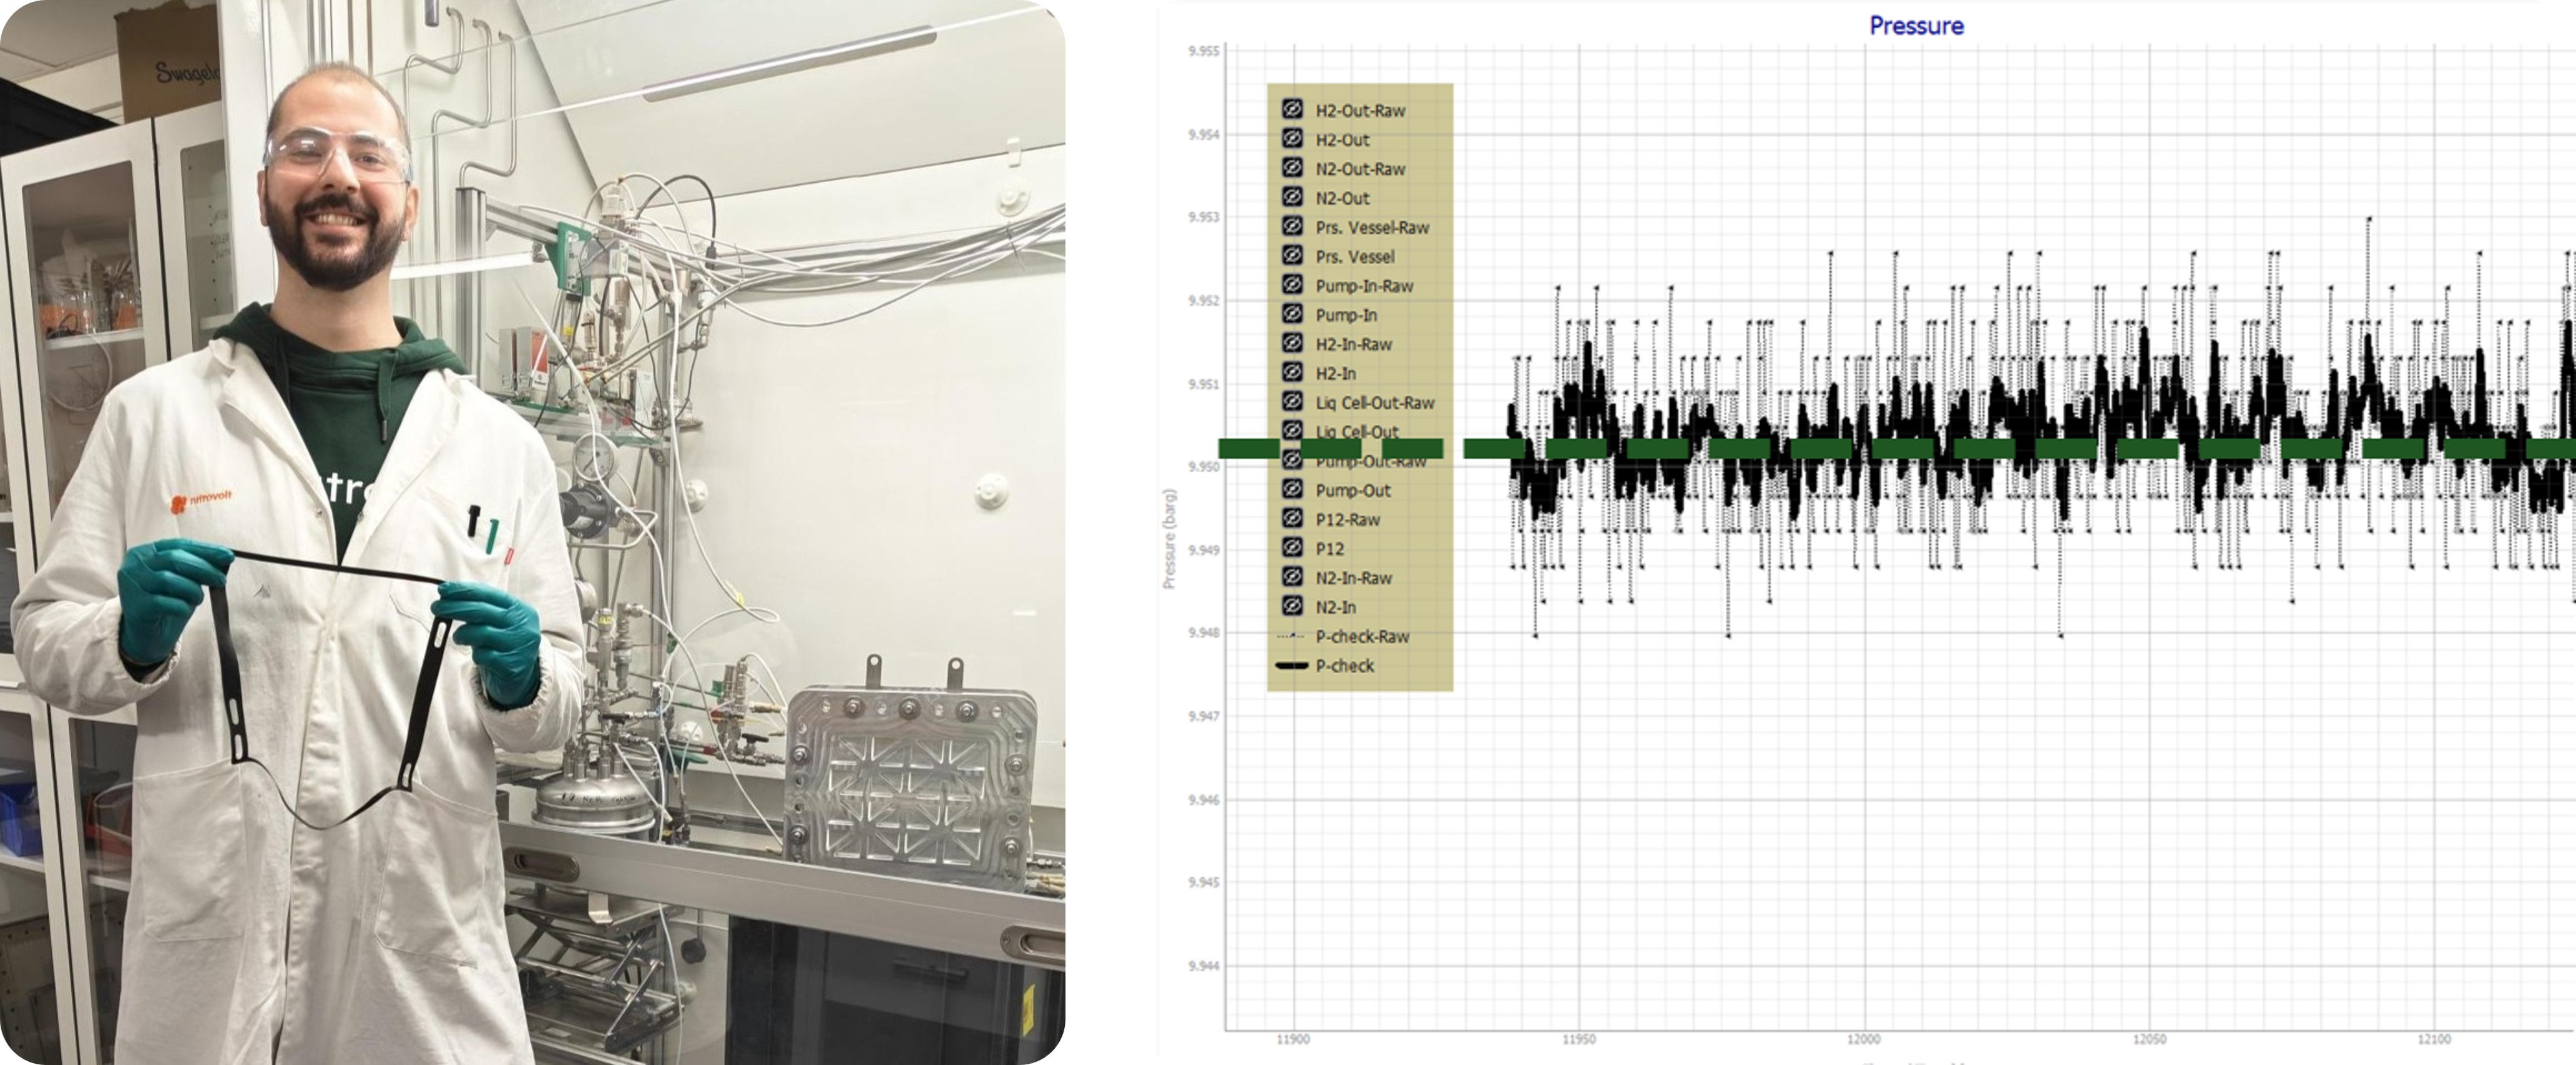
Task: Click the 11950 x-axis tick label
Action: click(x=1578, y=1040)
